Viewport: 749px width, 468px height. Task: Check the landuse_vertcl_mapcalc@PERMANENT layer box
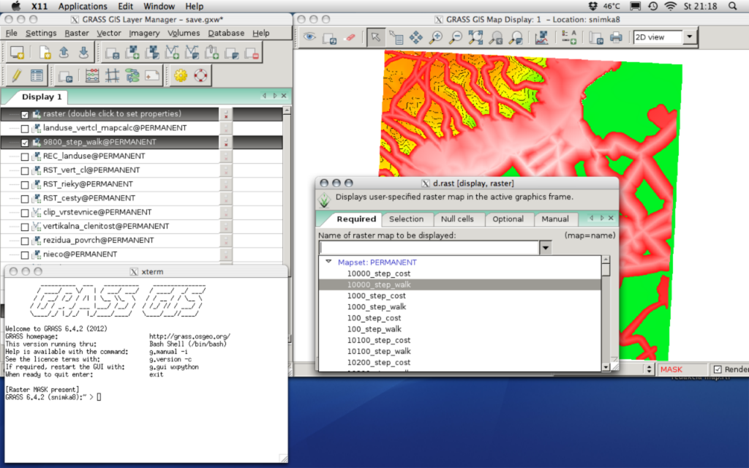click(26, 129)
